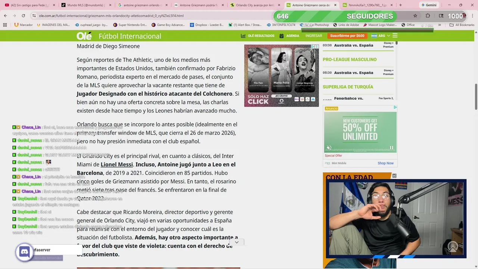This screenshot has height=269, width=478.
Task: Open the Fútbol Internacional section
Action: click(130, 36)
